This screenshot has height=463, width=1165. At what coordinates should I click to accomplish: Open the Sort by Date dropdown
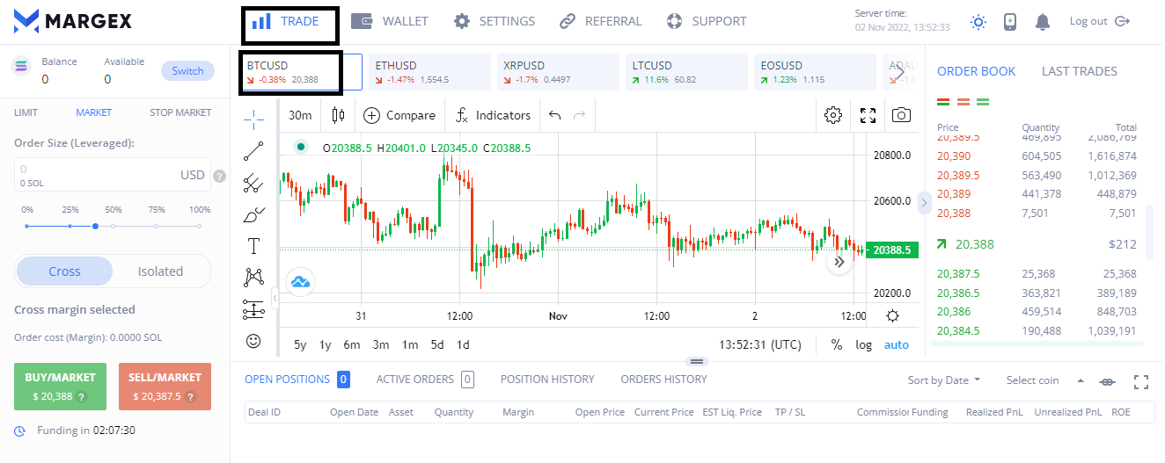[944, 380]
